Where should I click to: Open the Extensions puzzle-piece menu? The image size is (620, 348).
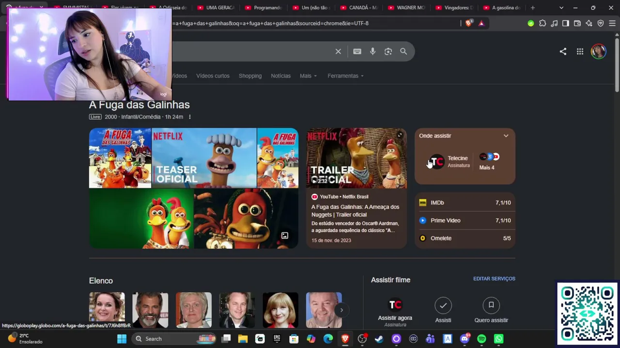point(542,23)
